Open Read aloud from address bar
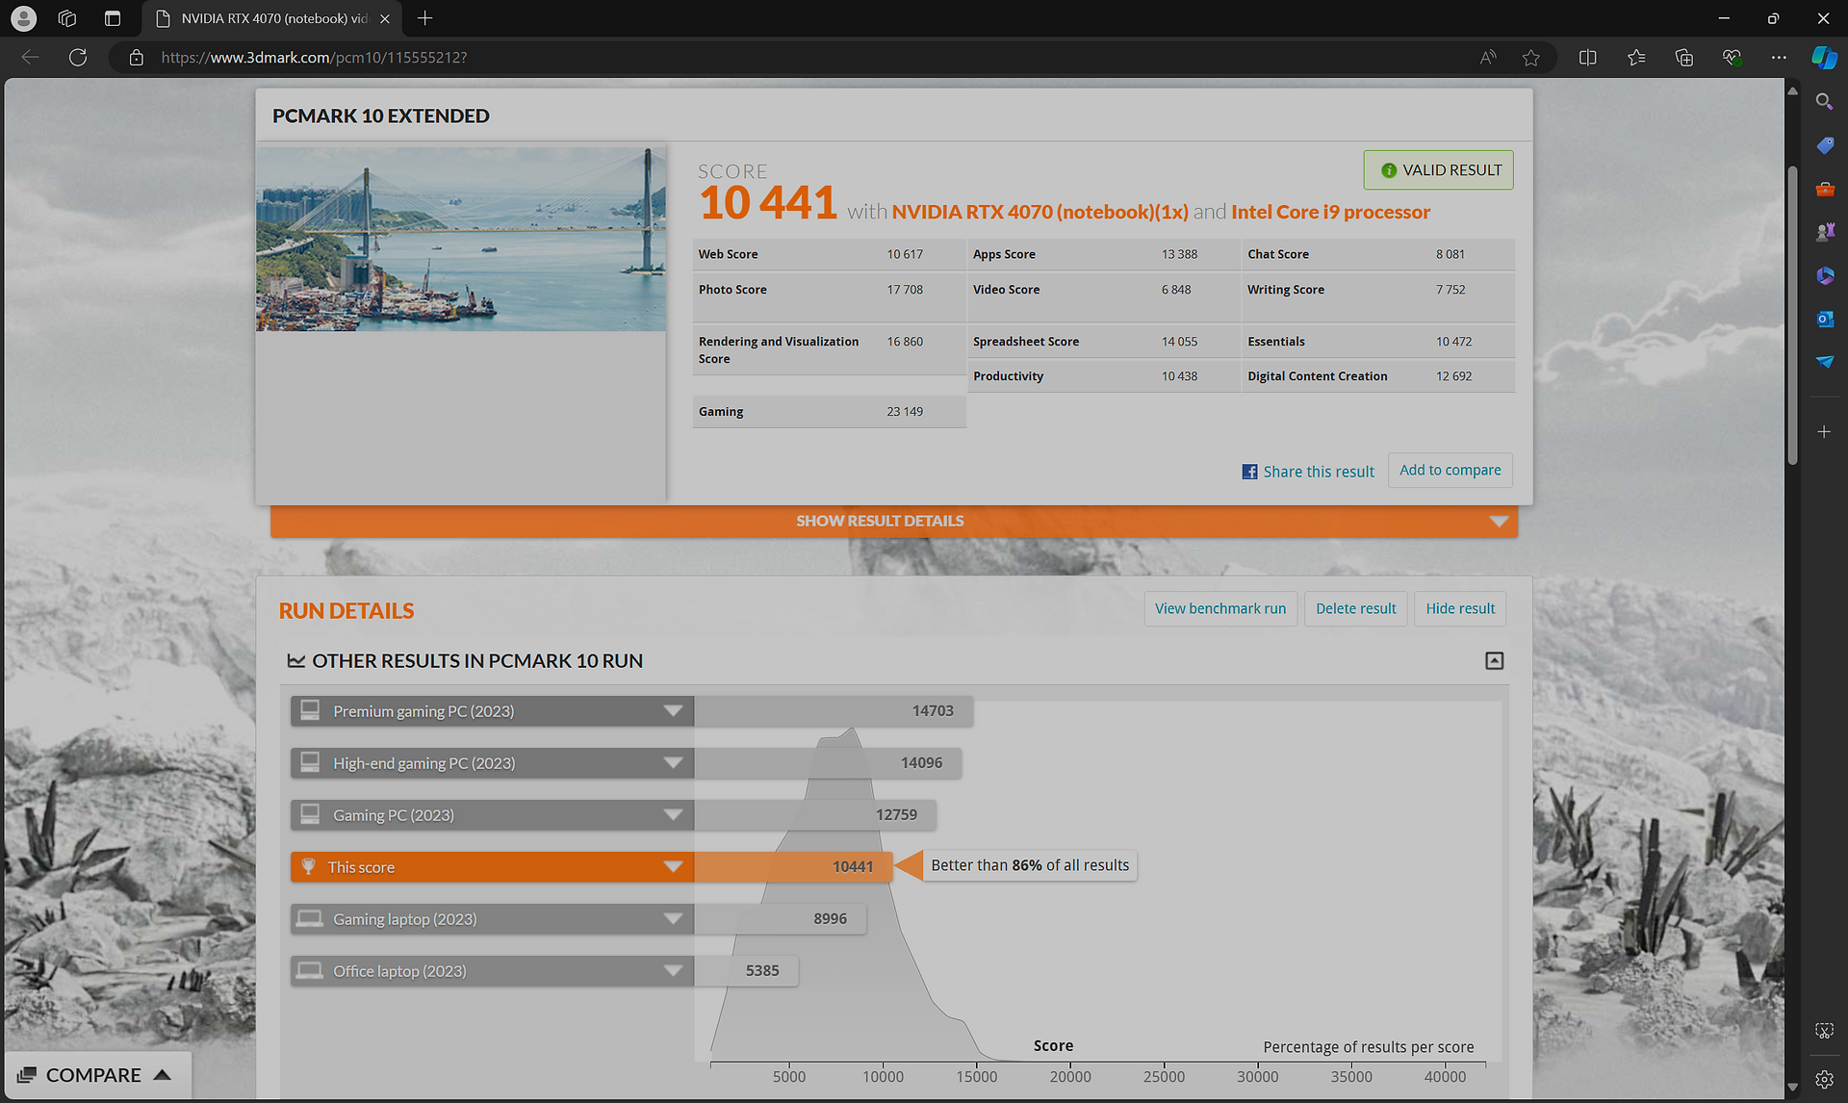The image size is (1848, 1103). pyautogui.click(x=1488, y=58)
